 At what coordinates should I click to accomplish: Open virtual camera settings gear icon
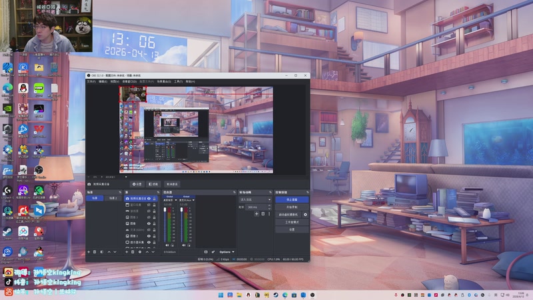click(x=305, y=215)
